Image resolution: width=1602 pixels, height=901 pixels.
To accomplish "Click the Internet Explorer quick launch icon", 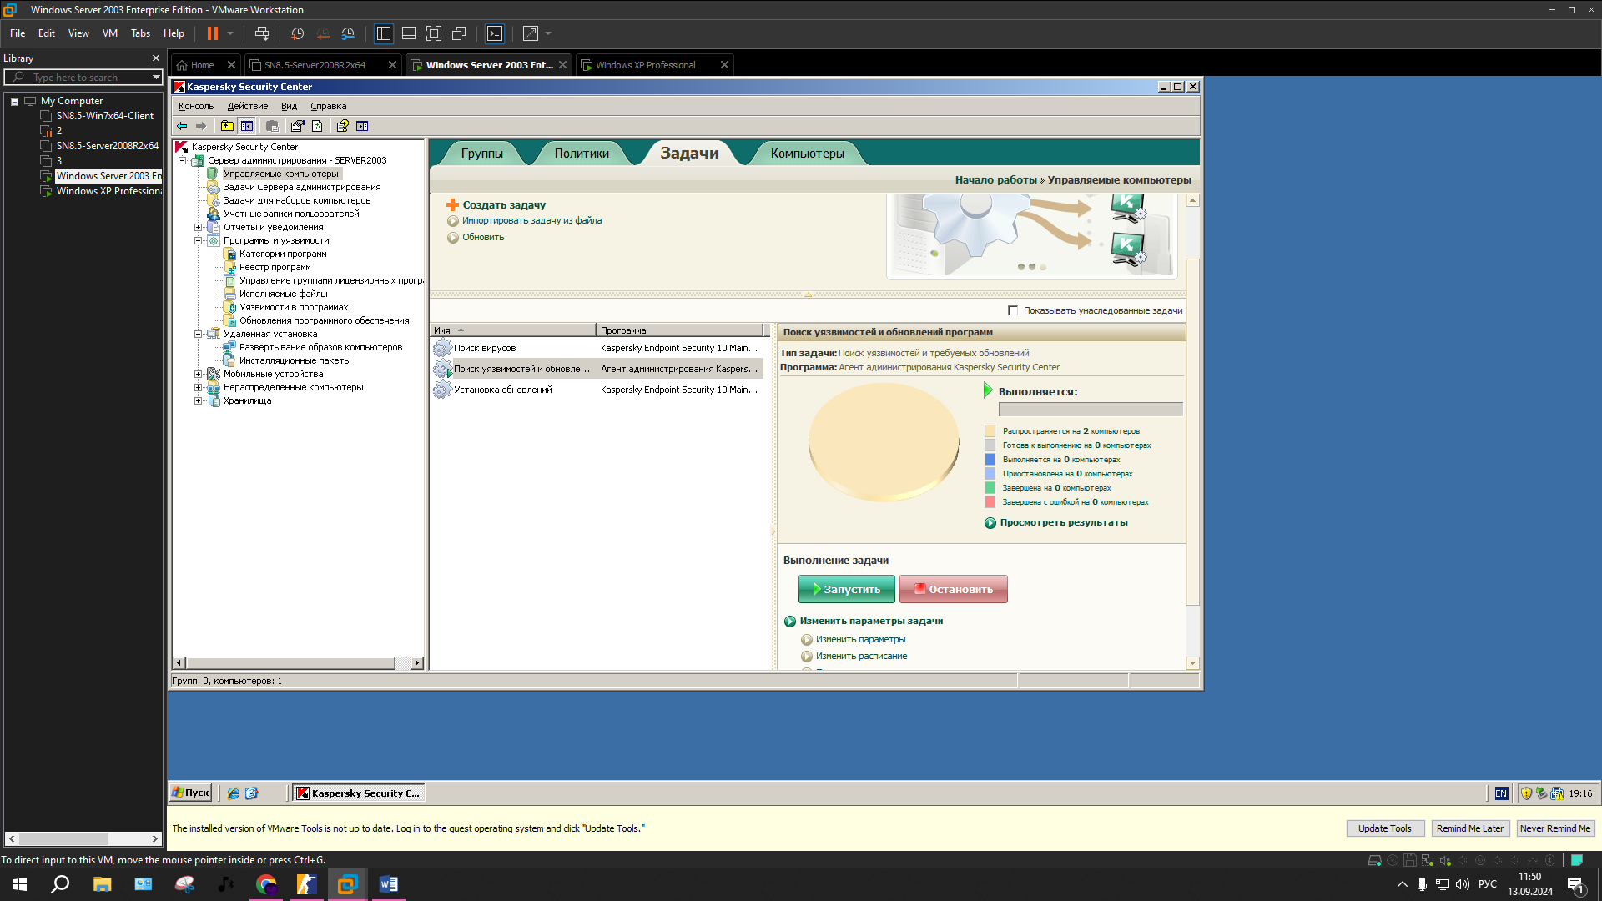I will [234, 793].
